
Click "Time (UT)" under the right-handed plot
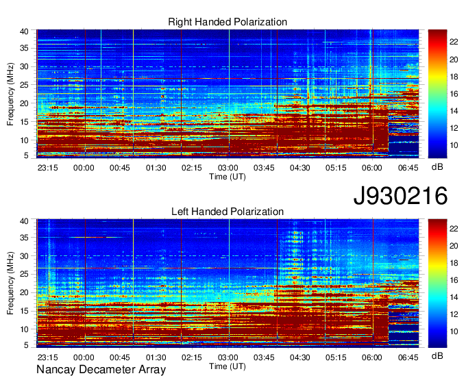[228, 177]
